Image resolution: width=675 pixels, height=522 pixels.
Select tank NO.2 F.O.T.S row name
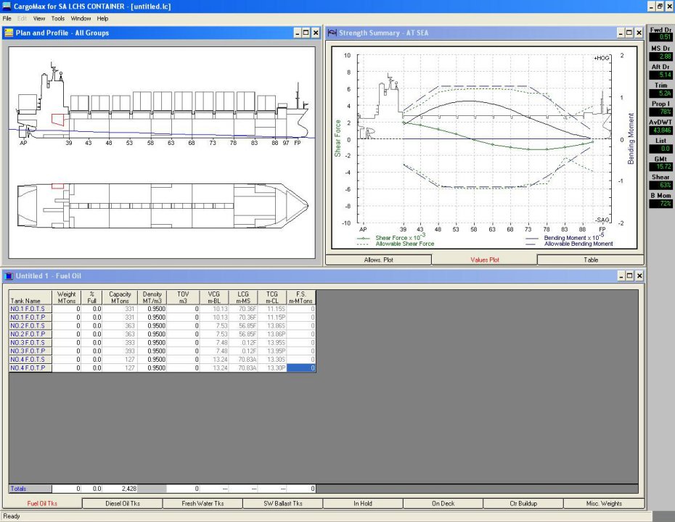[30, 326]
